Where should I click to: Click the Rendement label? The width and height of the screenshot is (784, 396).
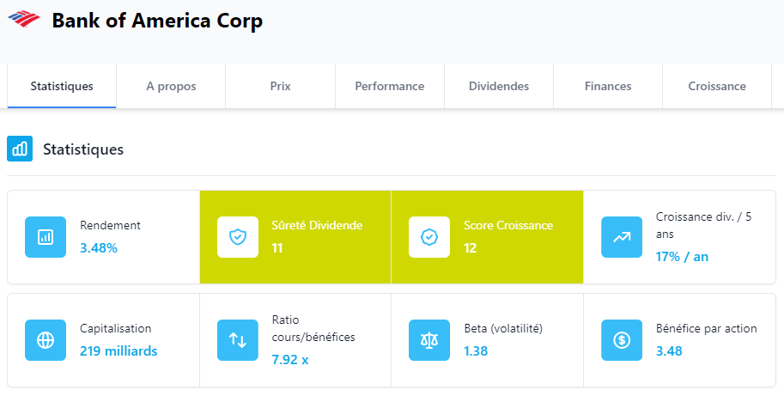pos(110,226)
